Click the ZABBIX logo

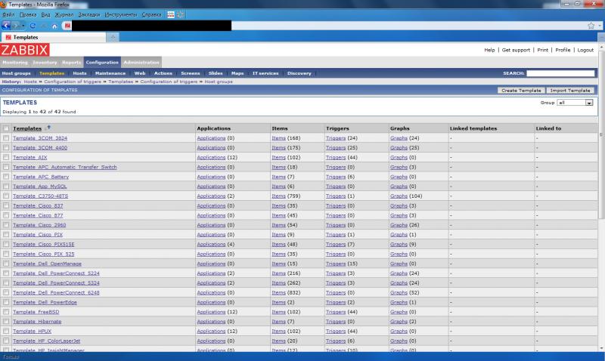pyautogui.click(x=24, y=50)
